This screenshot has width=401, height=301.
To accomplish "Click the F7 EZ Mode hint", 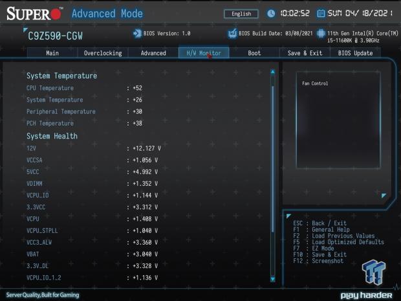I will tap(313, 249).
